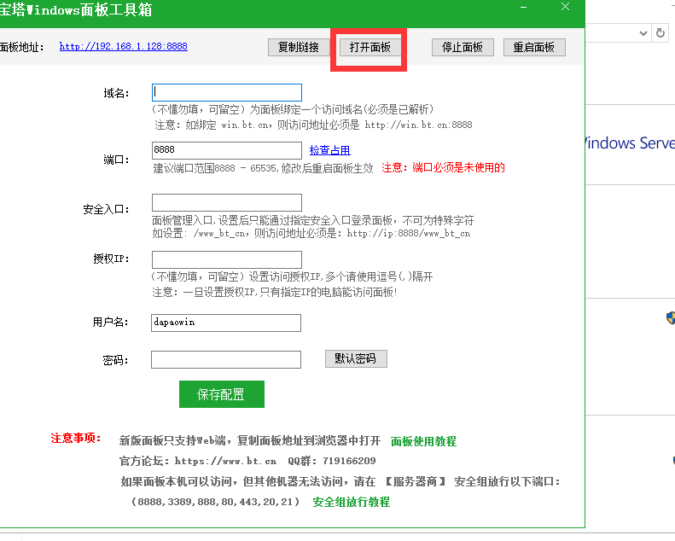The image size is (675, 541).
Task: Open the 面板使用教程 link
Action: (423, 441)
